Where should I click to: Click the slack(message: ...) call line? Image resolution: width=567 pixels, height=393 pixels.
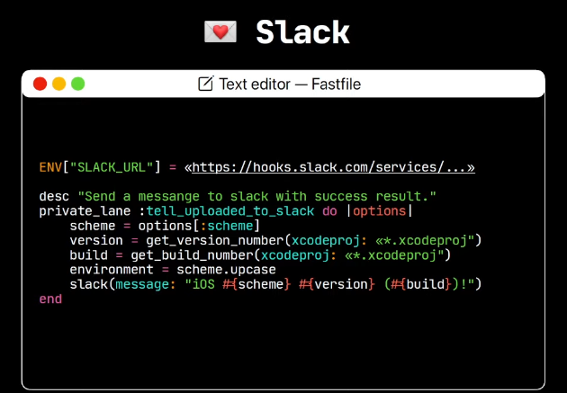(x=275, y=285)
